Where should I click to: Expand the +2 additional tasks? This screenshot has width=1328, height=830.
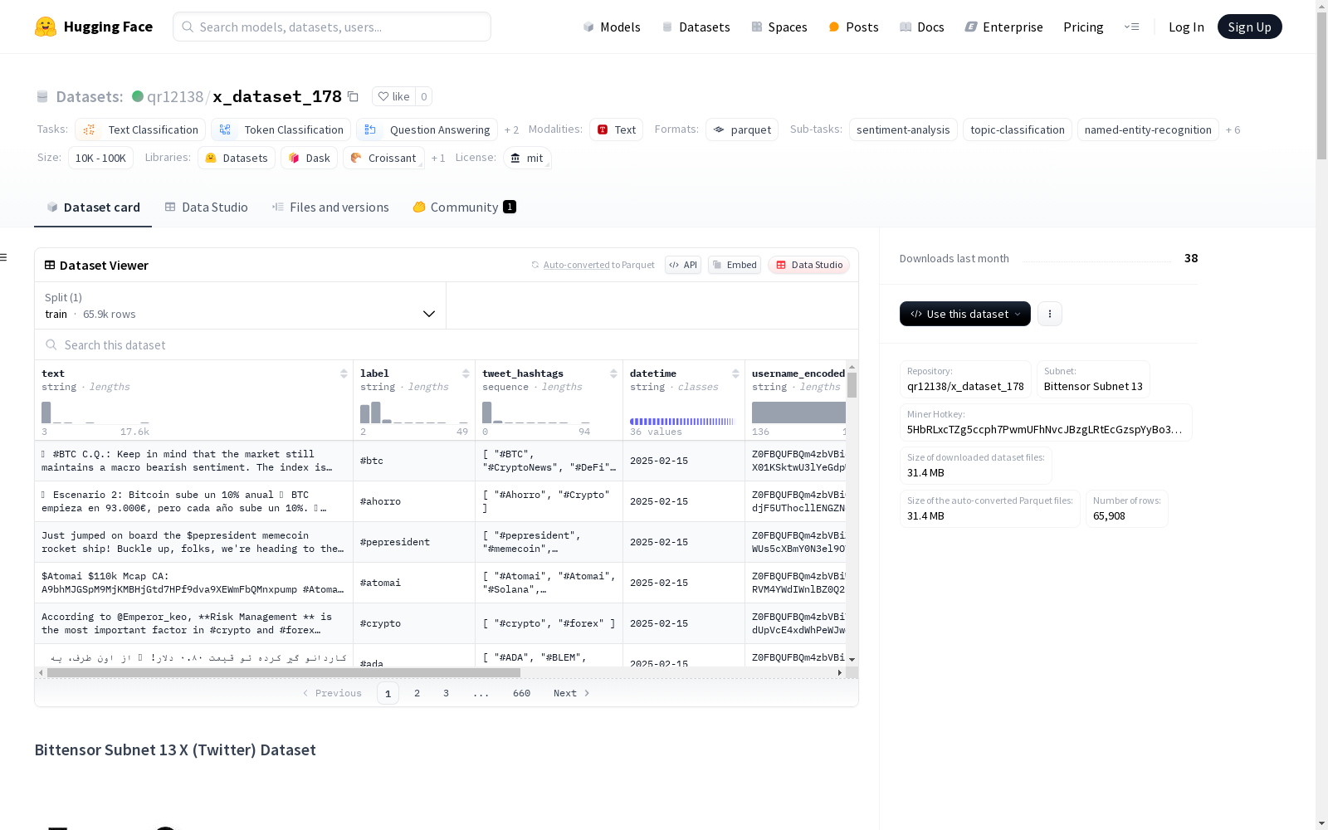point(511,129)
